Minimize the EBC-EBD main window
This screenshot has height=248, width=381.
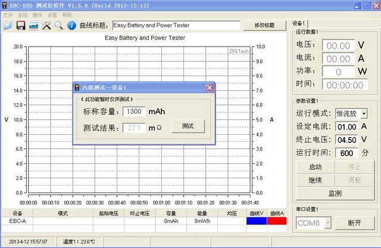point(357,6)
